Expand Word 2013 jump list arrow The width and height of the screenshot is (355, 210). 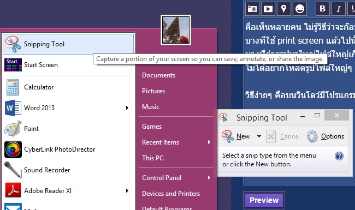coord(127,108)
